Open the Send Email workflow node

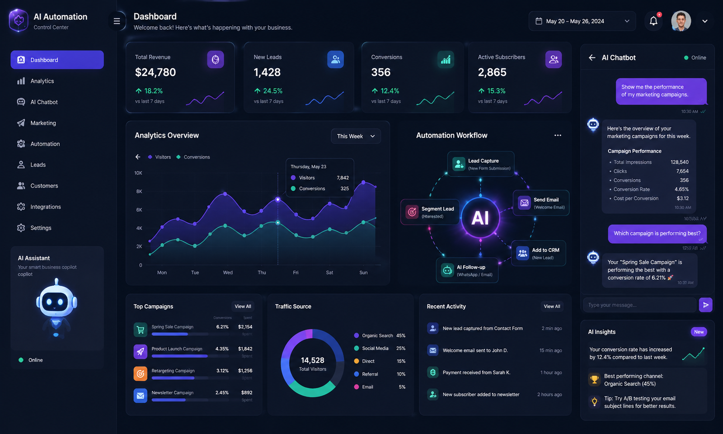540,203
